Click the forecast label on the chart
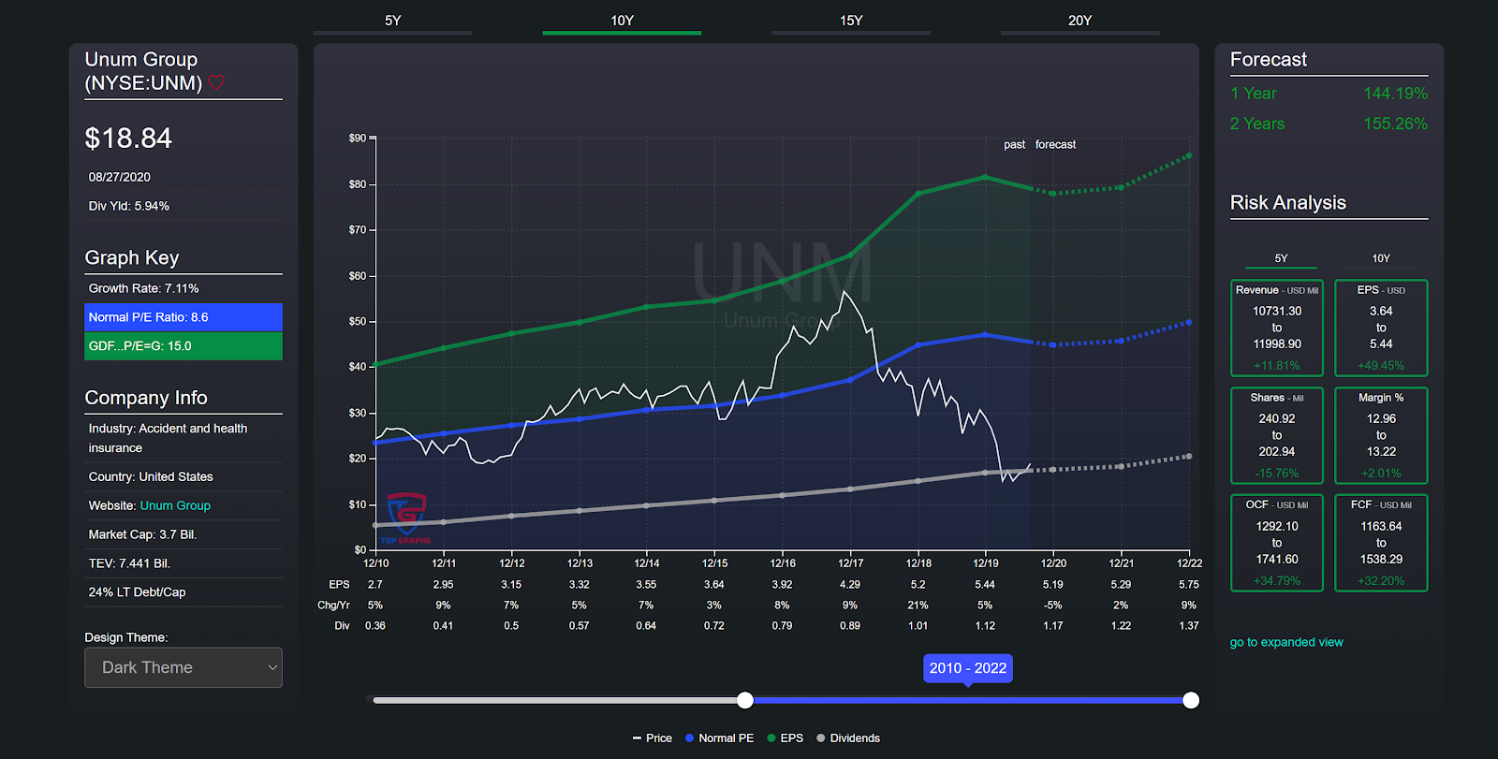This screenshot has height=759, width=1498. click(x=1055, y=145)
